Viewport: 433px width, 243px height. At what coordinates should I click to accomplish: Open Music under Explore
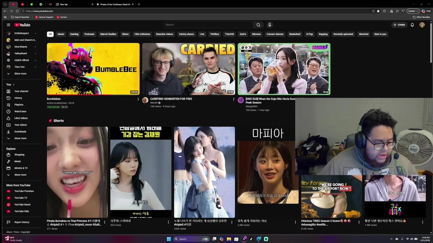[x=18, y=161]
